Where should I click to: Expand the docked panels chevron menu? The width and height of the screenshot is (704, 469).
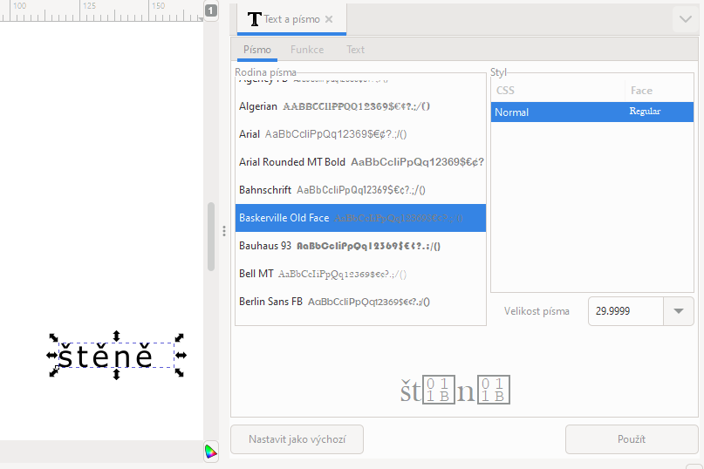pos(685,19)
